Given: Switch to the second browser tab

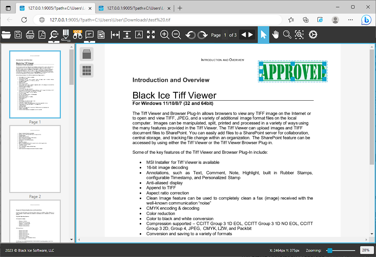Looking at the screenshot, I should pos(135,8).
